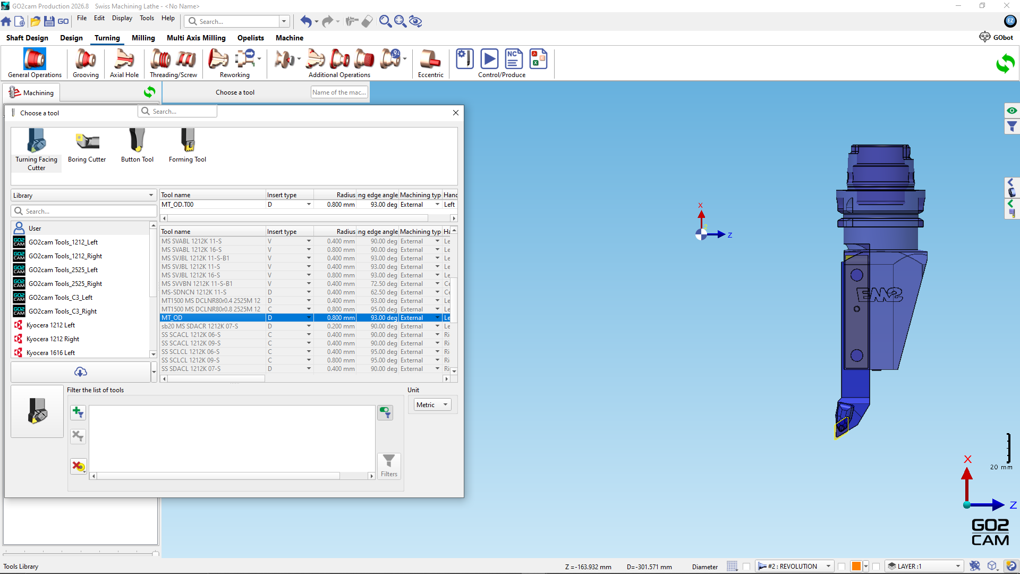Screen dimensions: 1020x574
Task: Open the Edit menu
Action: tap(99, 18)
